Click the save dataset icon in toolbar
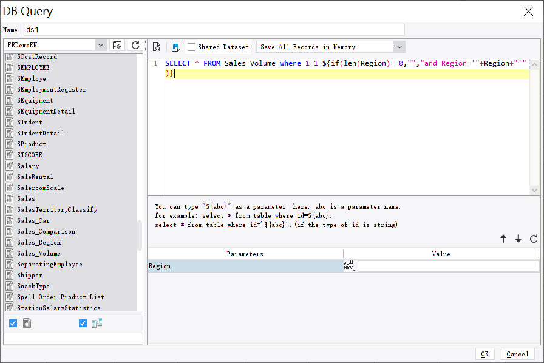This screenshot has height=363, width=544. [176, 47]
